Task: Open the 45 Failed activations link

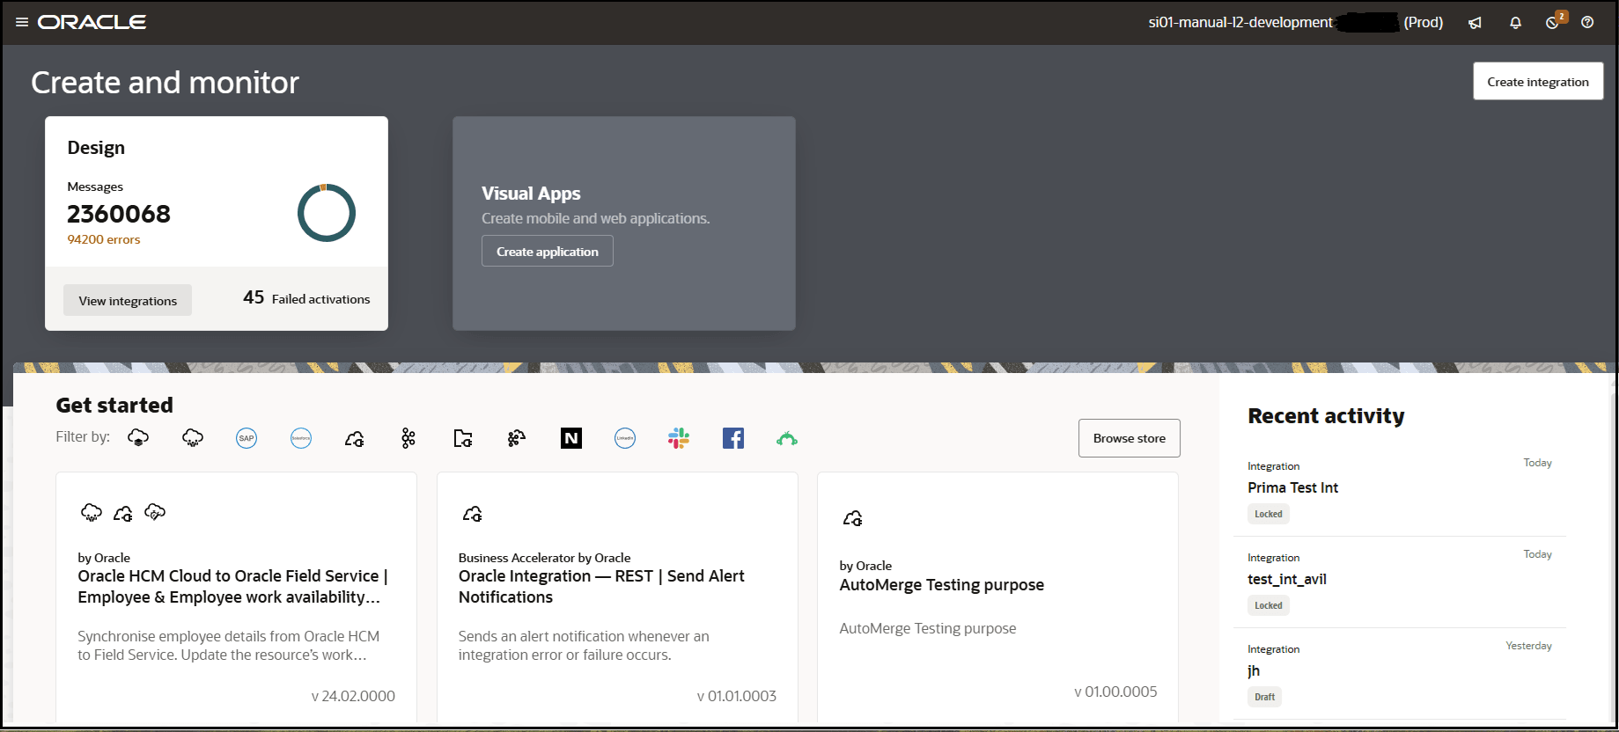Action: (306, 298)
